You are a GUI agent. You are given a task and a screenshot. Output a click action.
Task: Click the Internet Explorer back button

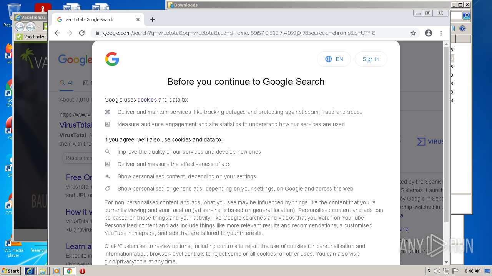pyautogui.click(x=20, y=26)
